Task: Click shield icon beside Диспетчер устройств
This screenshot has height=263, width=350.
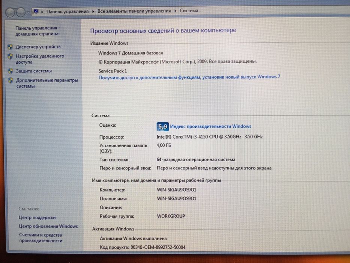Action: click(x=10, y=47)
